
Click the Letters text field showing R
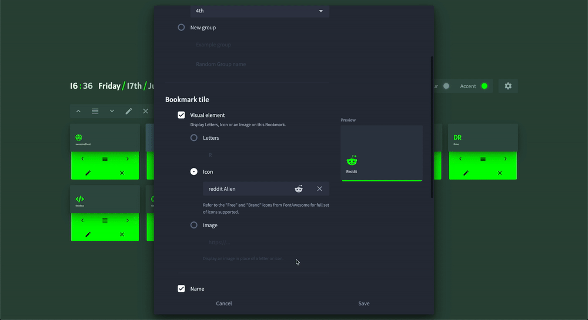266,155
